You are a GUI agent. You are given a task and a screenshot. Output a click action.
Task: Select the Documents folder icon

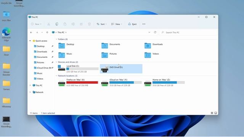click(x=104, y=46)
